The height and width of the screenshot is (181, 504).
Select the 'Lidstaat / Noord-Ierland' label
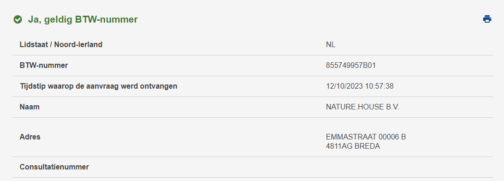pyautogui.click(x=61, y=45)
